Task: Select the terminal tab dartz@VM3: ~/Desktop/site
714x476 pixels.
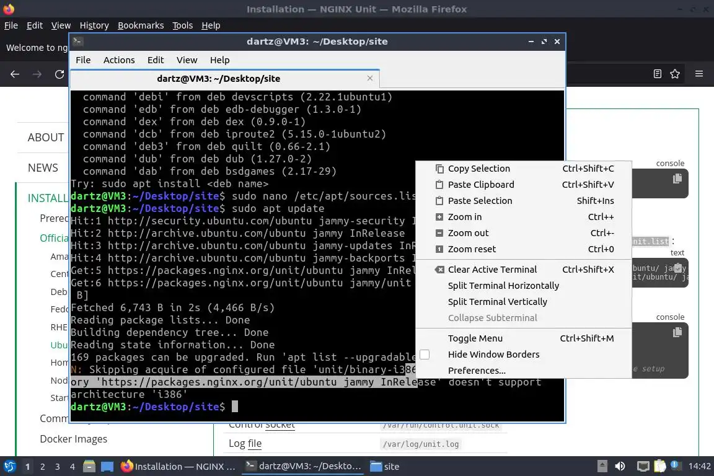Action: click(225, 78)
